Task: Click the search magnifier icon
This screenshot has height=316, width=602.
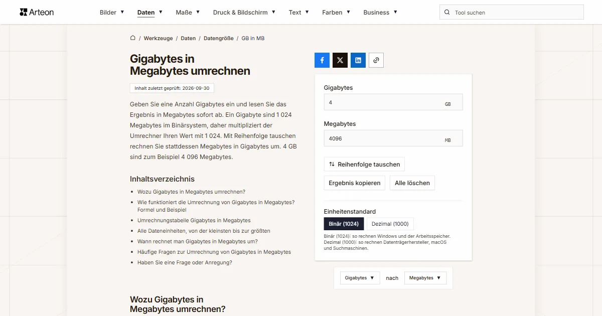Action: pyautogui.click(x=447, y=13)
